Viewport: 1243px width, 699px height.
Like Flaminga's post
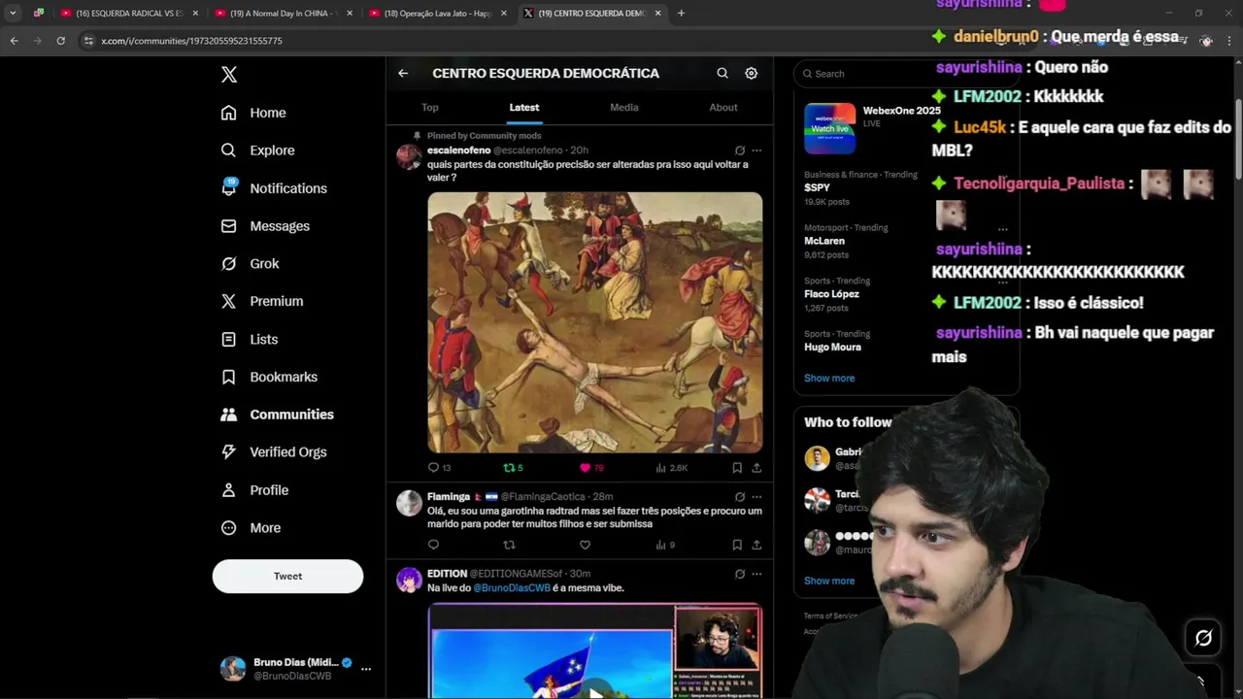[x=585, y=546]
